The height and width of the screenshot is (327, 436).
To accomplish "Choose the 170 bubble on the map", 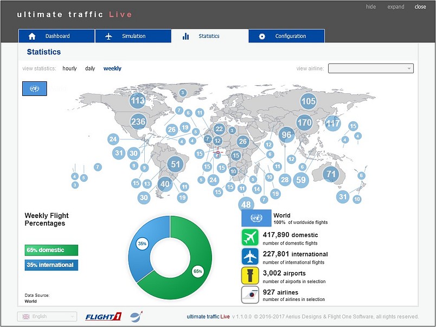I will (x=304, y=123).
